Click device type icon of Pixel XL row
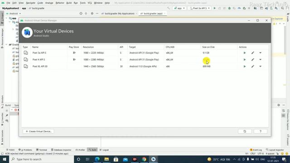290x163 pixels. click(x=26, y=67)
